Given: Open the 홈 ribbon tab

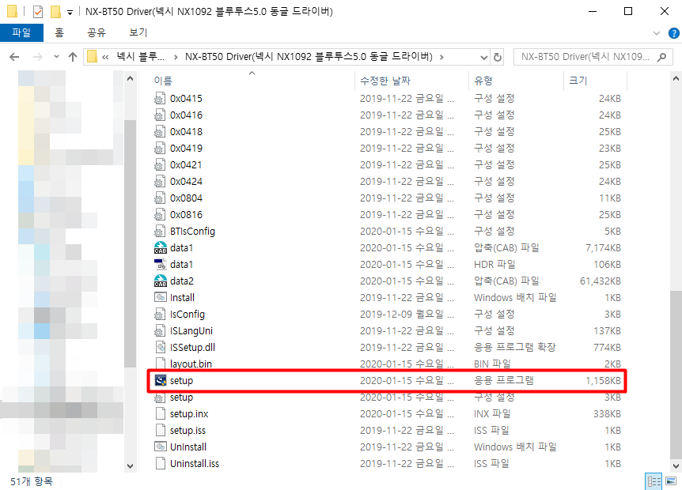Looking at the screenshot, I should (59, 32).
